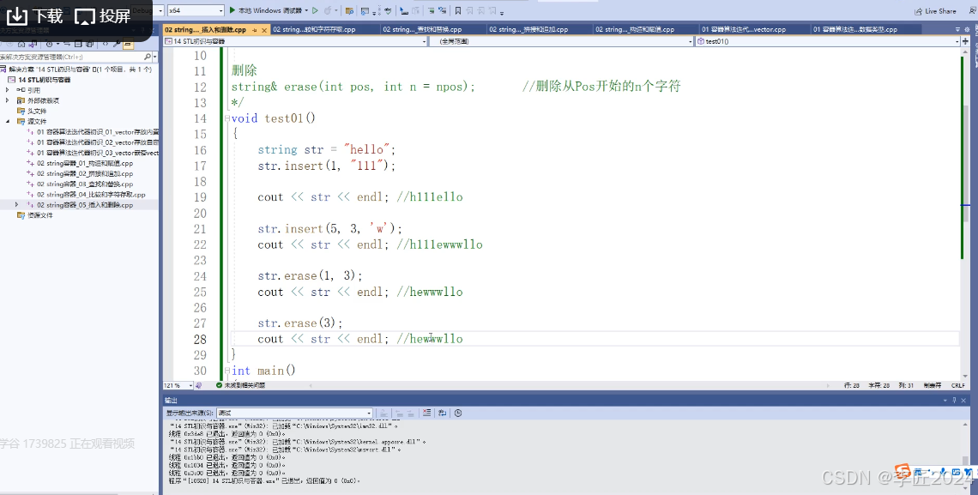Image resolution: width=978 pixels, height=495 pixels.
Task: Click the Solution Explorer properties wrench icon
Action: pyautogui.click(x=116, y=45)
